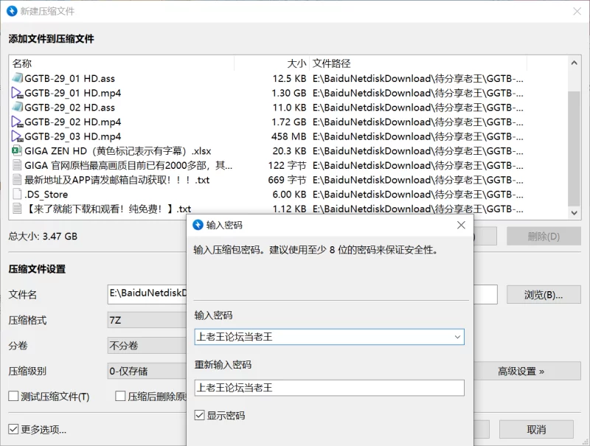Click the GGTB-29_03 HD.mp4 video icon
The image size is (590, 446).
coord(18,136)
